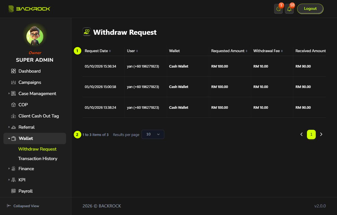Select Withdraw Request submenu item
Screen dimensions: 337x215
pos(37,149)
